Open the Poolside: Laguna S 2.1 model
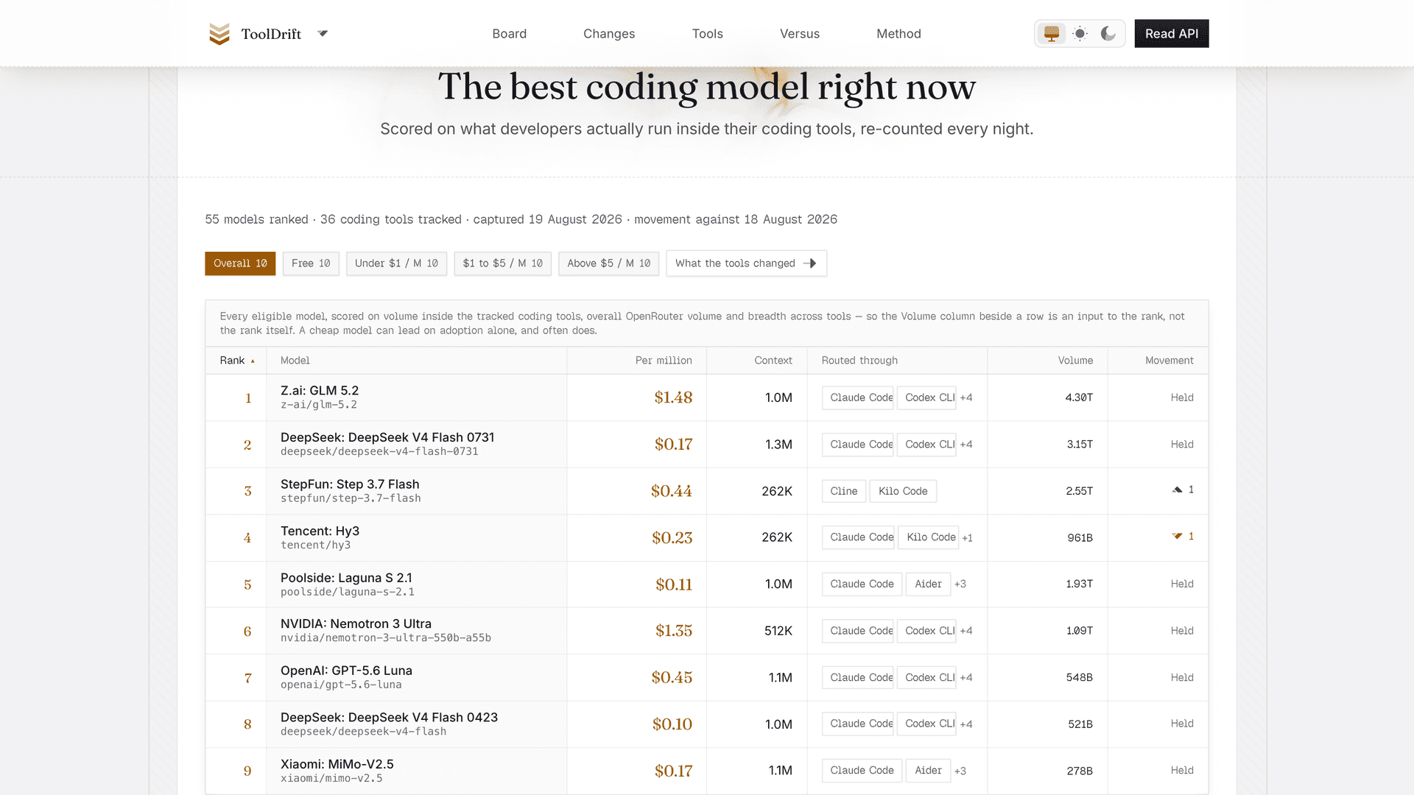This screenshot has width=1414, height=795. click(x=346, y=578)
